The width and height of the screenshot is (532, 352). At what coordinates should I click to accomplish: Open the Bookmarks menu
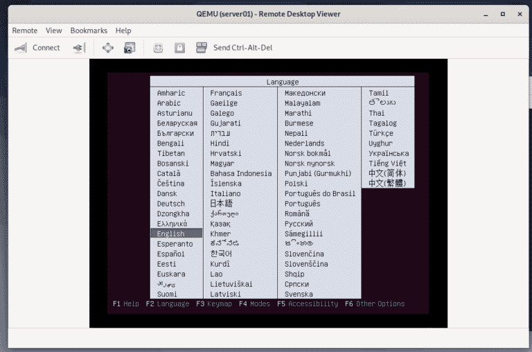89,30
